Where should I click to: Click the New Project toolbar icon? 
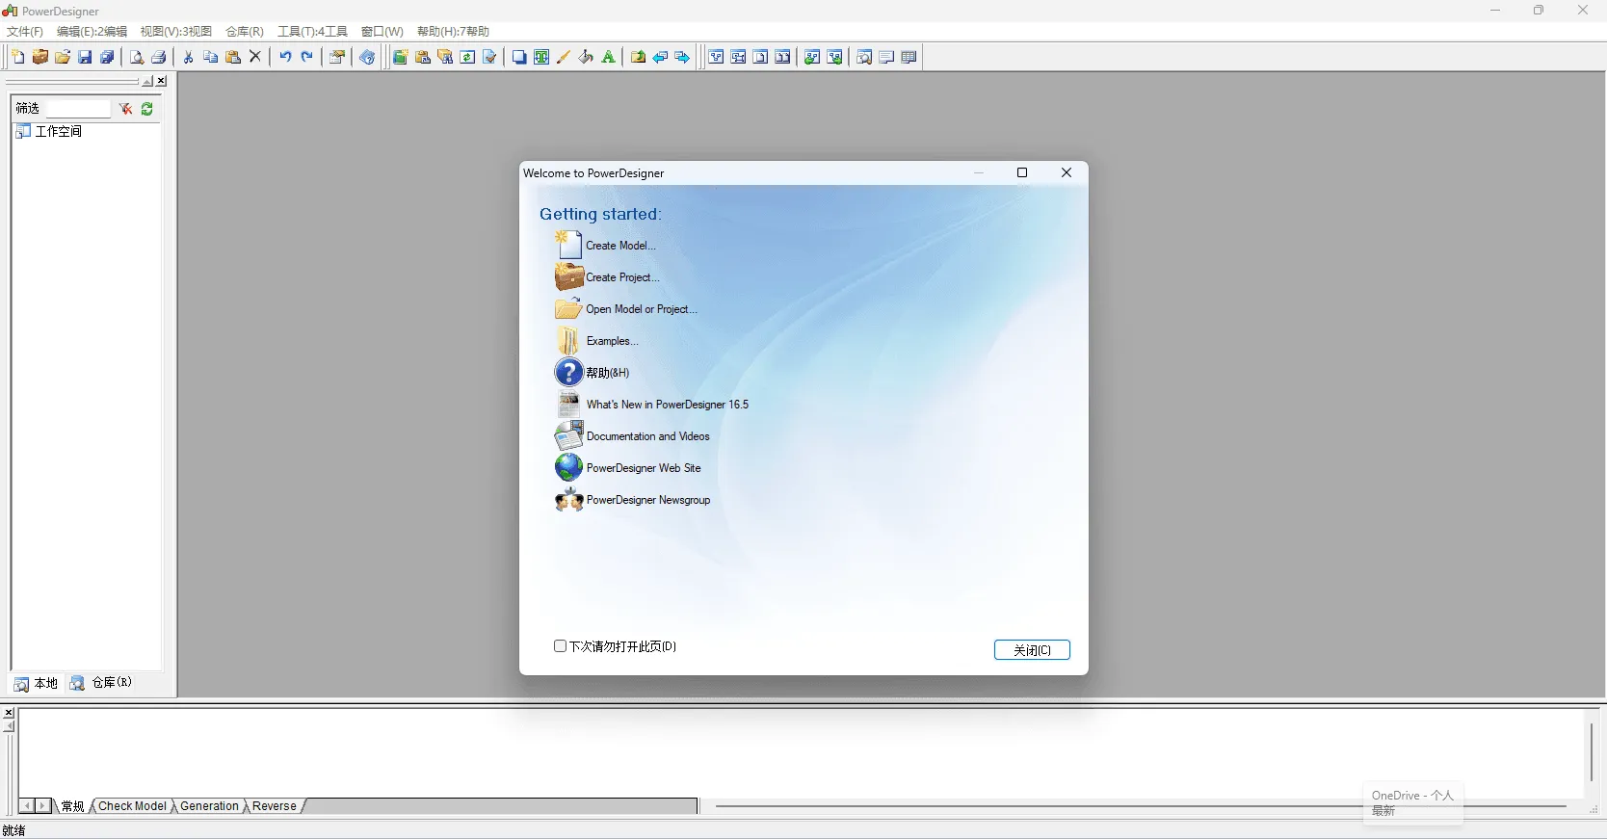pos(40,57)
